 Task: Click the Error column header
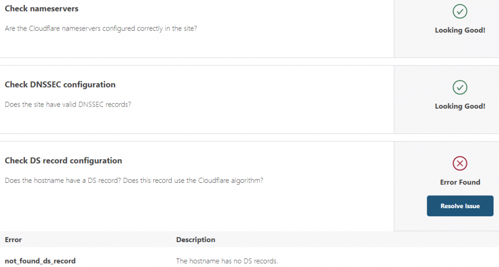pos(13,240)
